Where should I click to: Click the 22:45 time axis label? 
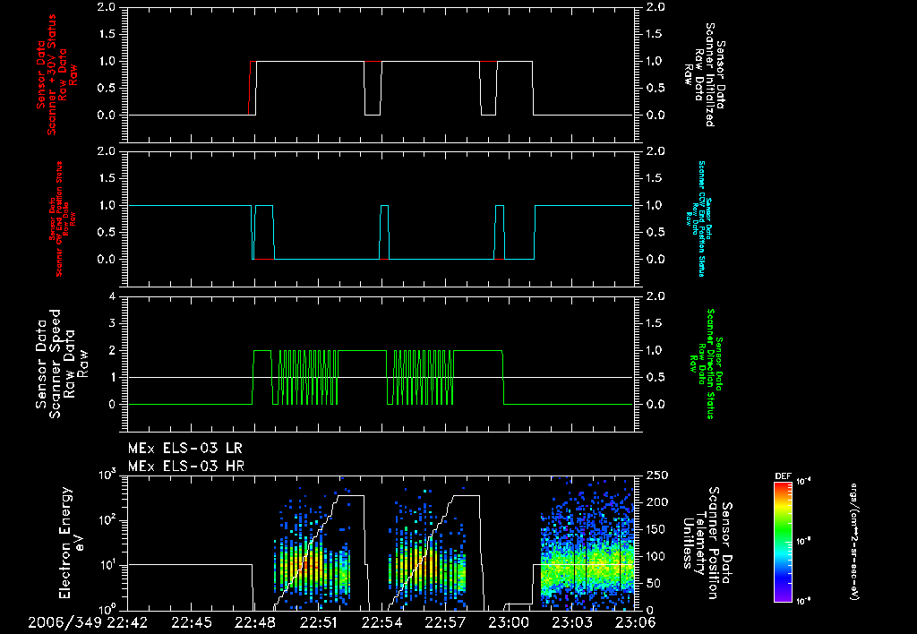click(x=192, y=622)
